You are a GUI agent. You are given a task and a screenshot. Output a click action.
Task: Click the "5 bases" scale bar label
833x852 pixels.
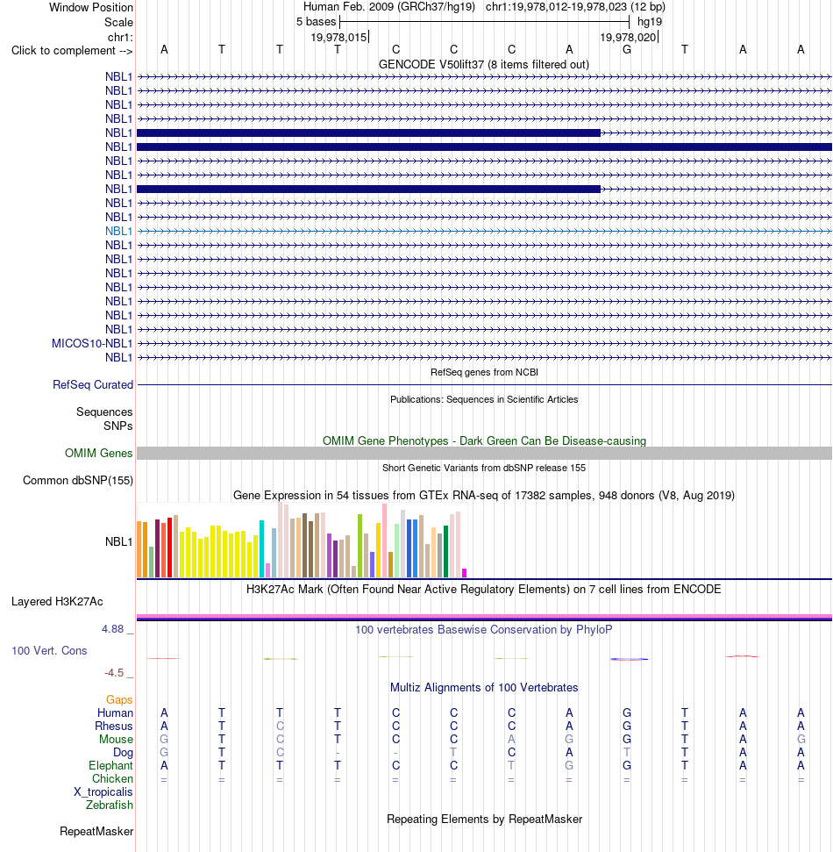coord(316,22)
